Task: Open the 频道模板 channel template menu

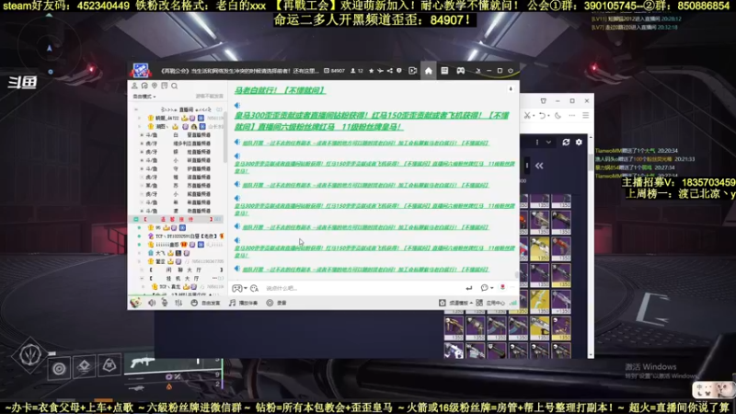Action: [x=455, y=304]
